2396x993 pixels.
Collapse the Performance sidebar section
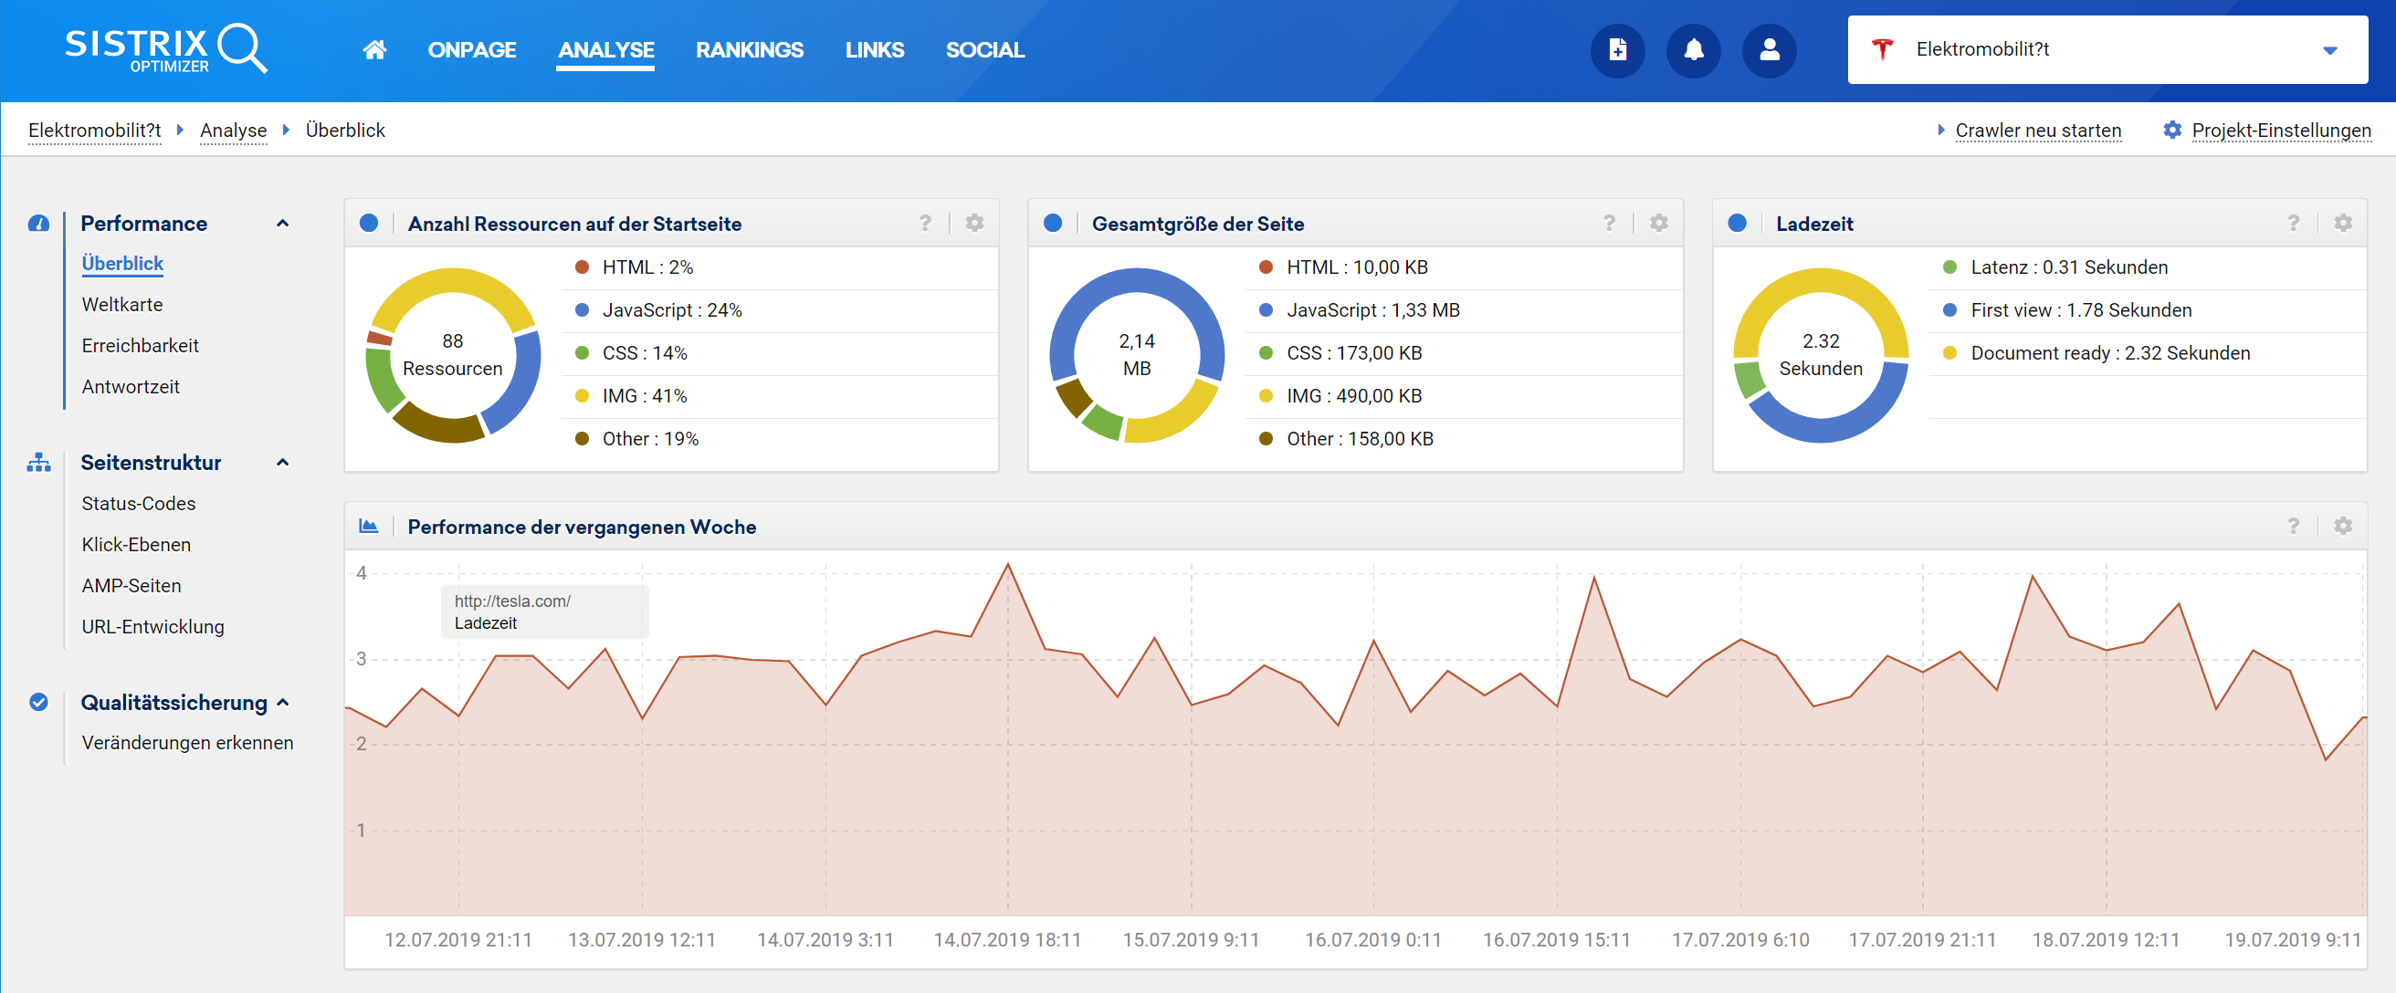(283, 223)
